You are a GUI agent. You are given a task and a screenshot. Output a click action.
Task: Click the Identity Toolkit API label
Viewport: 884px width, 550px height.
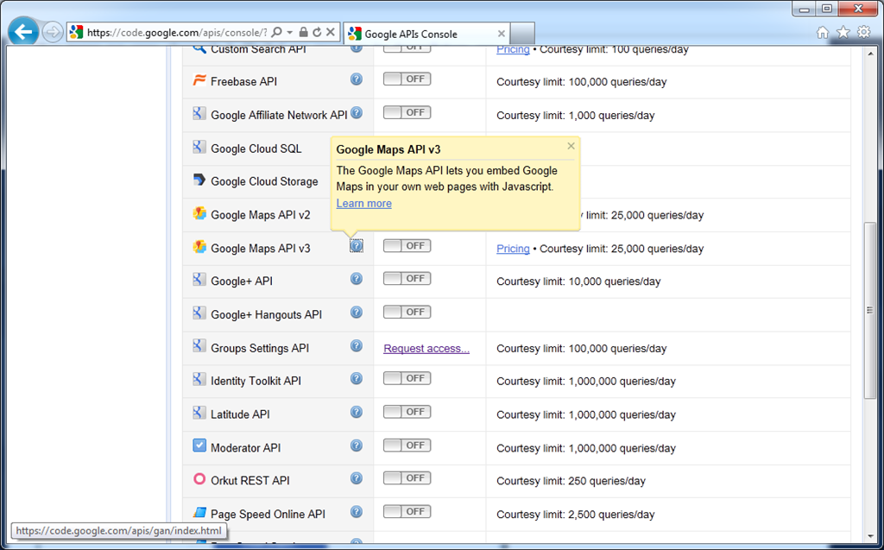point(256,381)
